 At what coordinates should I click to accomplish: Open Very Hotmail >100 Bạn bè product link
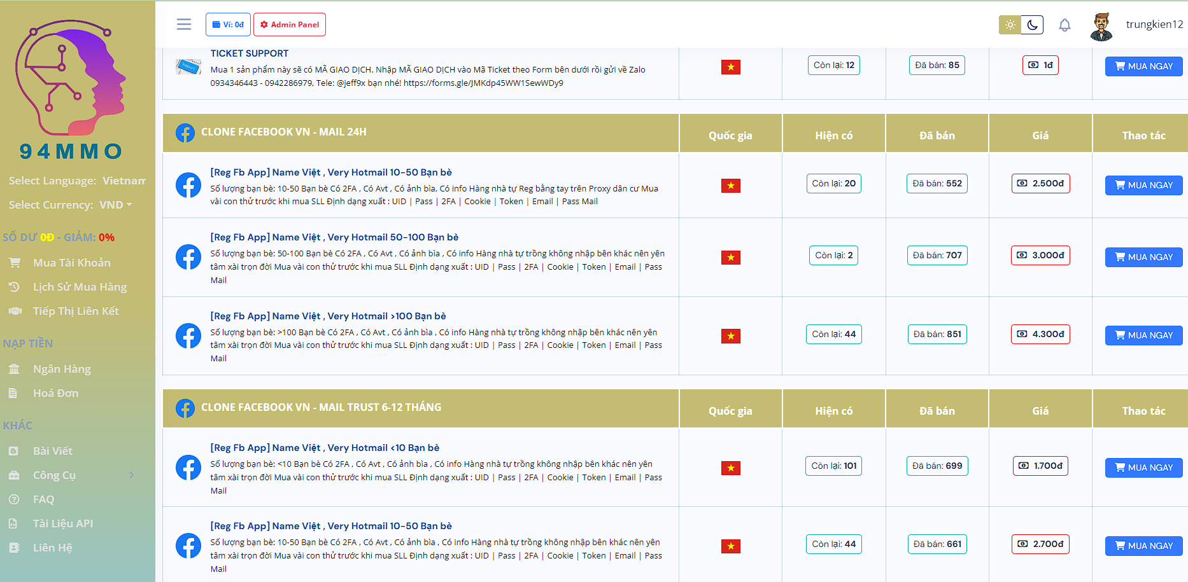(x=329, y=316)
